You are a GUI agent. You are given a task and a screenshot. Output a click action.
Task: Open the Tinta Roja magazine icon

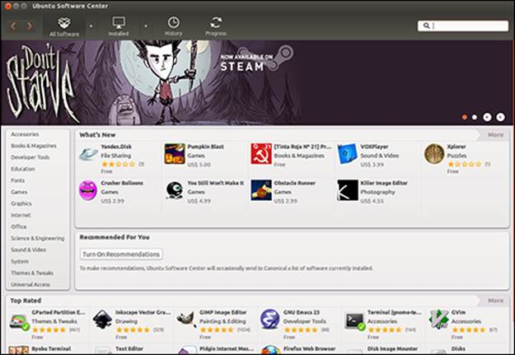point(261,154)
